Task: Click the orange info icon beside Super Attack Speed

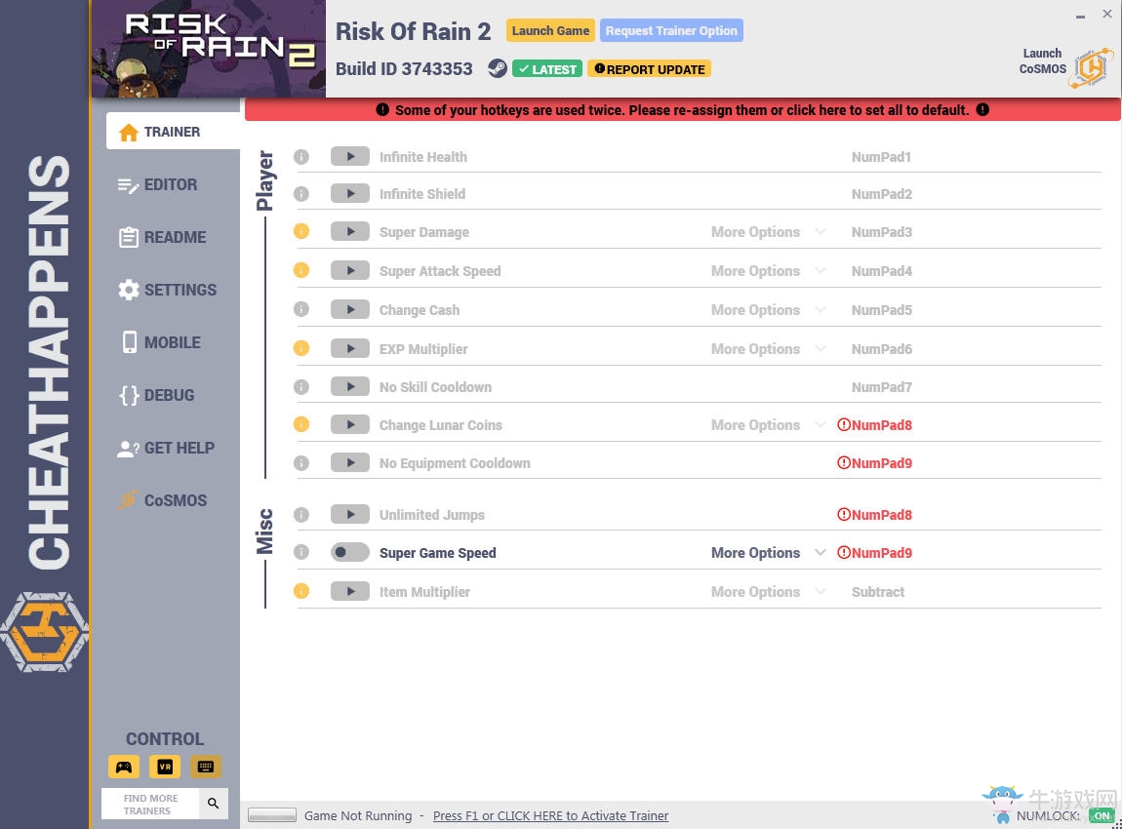Action: tap(301, 270)
